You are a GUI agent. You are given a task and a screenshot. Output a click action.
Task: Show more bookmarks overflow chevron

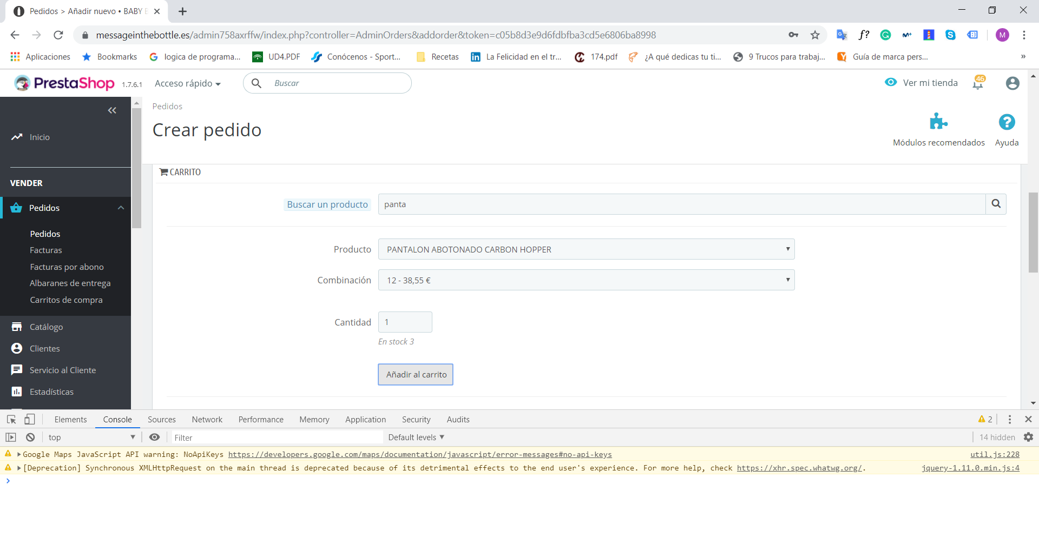(1023, 57)
